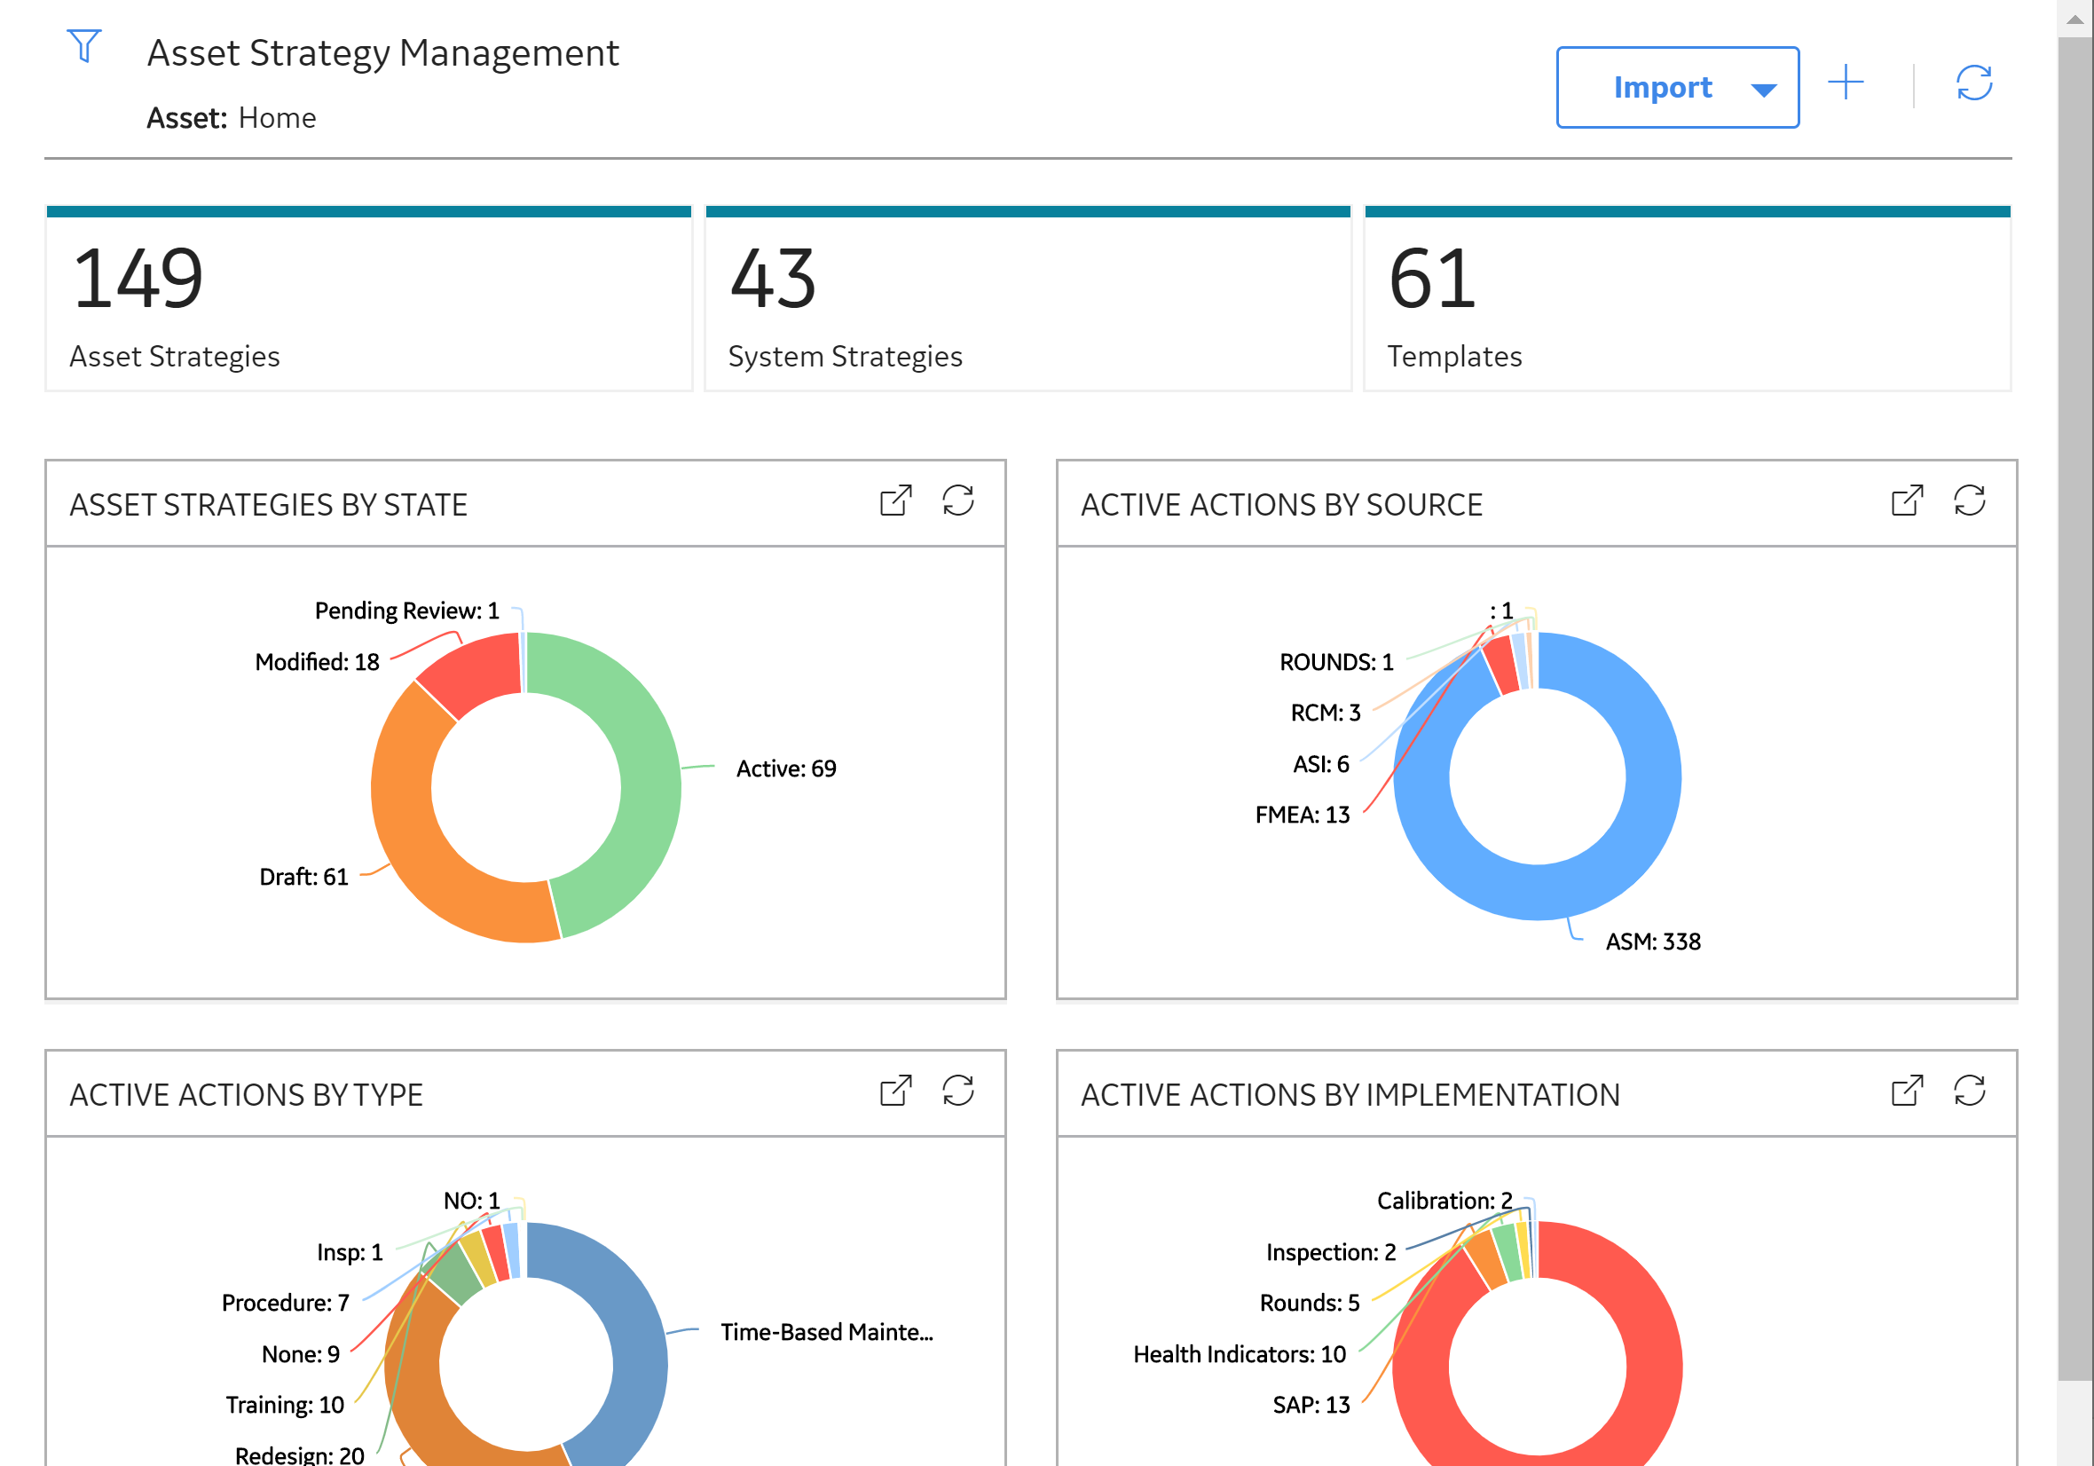This screenshot has height=1466, width=2094.
Task: Open Active Actions By Implementation in new window
Action: (1907, 1090)
